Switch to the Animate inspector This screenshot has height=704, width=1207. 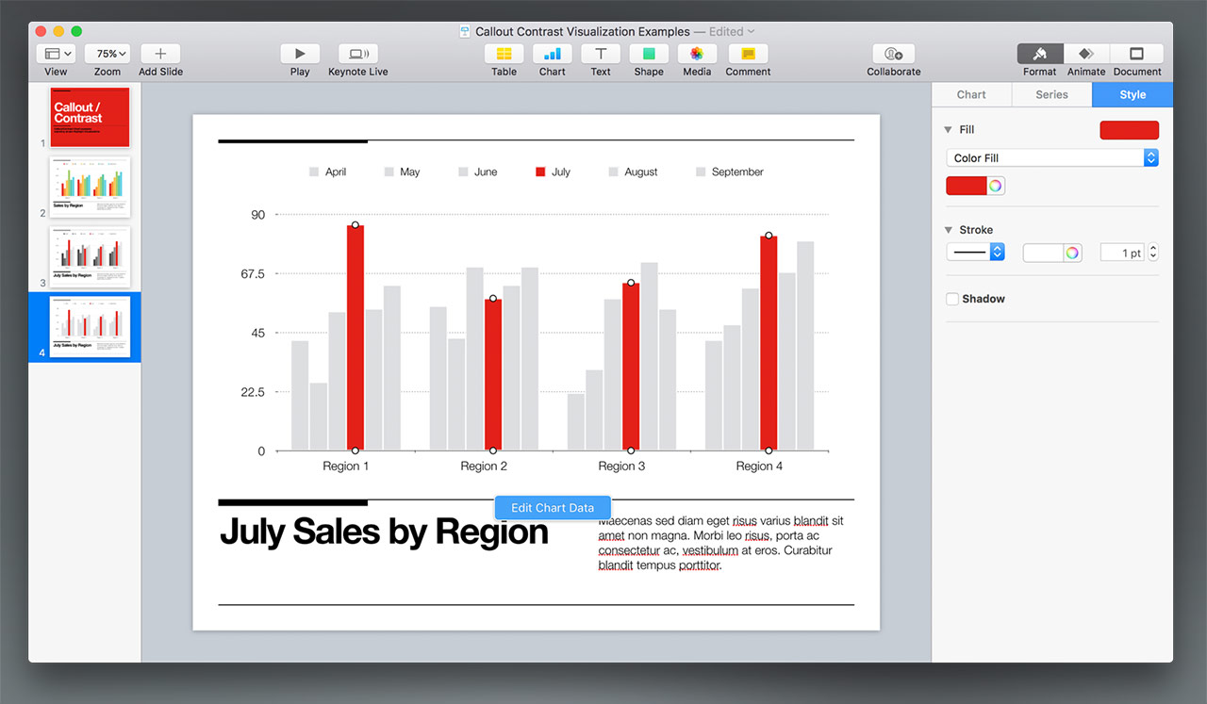click(1086, 55)
